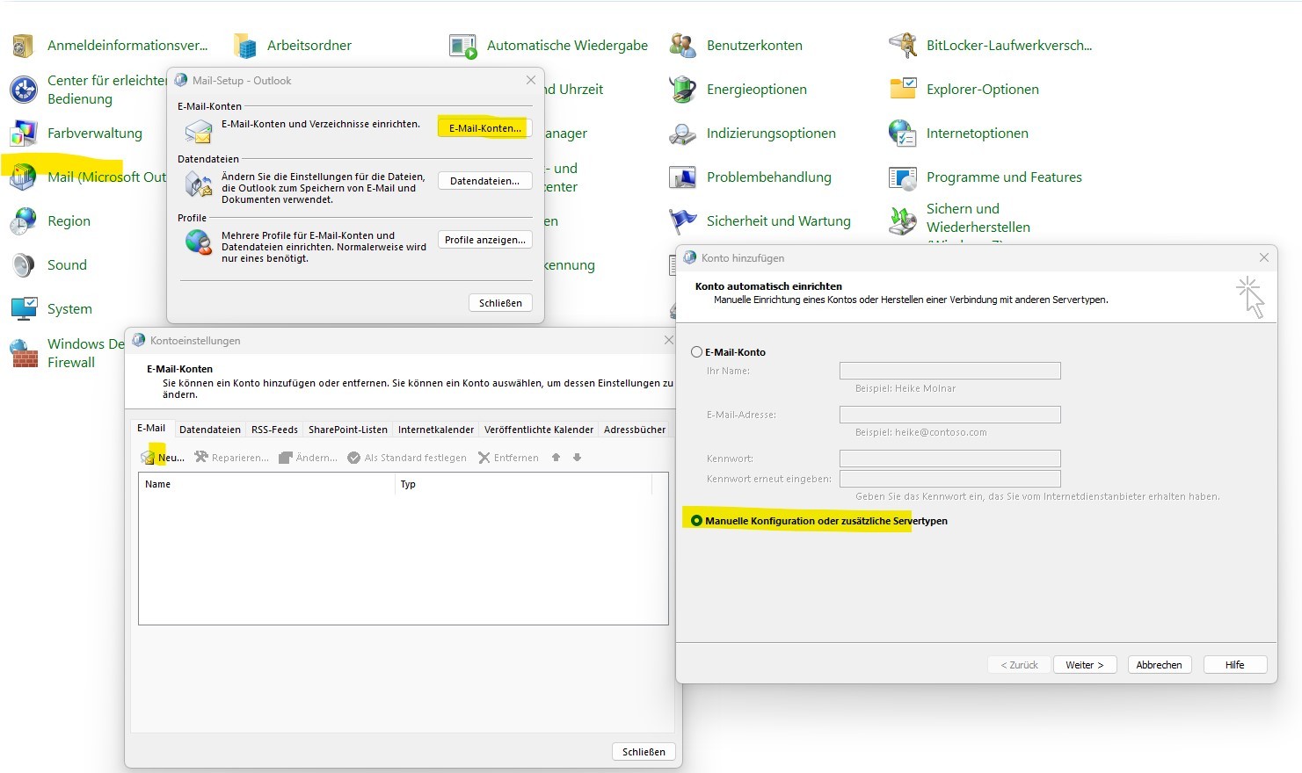Viewport: 1302px width, 773px height.
Task: Open Internetoptionen
Action: pyautogui.click(x=977, y=133)
